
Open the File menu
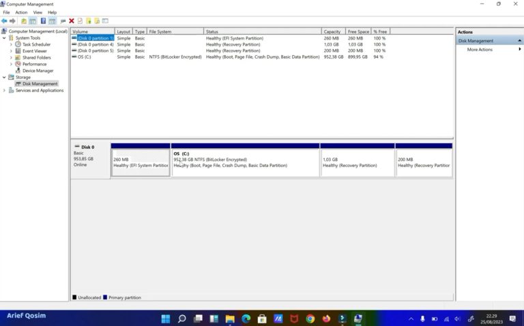point(6,12)
